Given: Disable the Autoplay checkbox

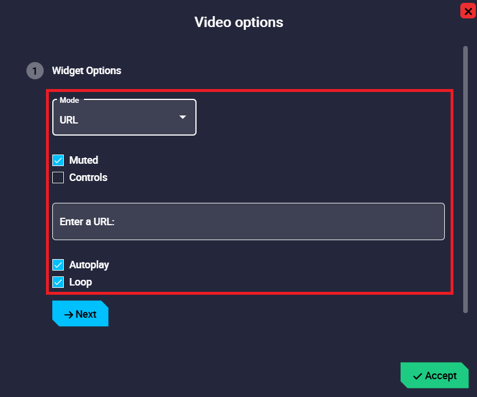Looking at the screenshot, I should point(58,265).
